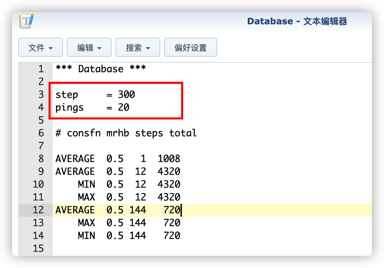Place cursor in '*** Database ***' header text
The image size is (384, 268).
click(x=100, y=69)
